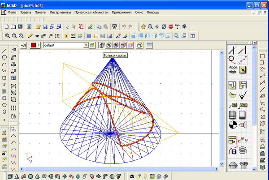The height and width of the screenshot is (180, 269).
Task: Click the Open file folder icon
Action: click(38, 27)
